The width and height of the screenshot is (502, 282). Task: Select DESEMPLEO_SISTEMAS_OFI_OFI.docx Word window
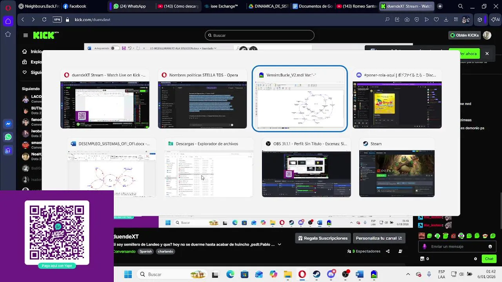pos(111,168)
